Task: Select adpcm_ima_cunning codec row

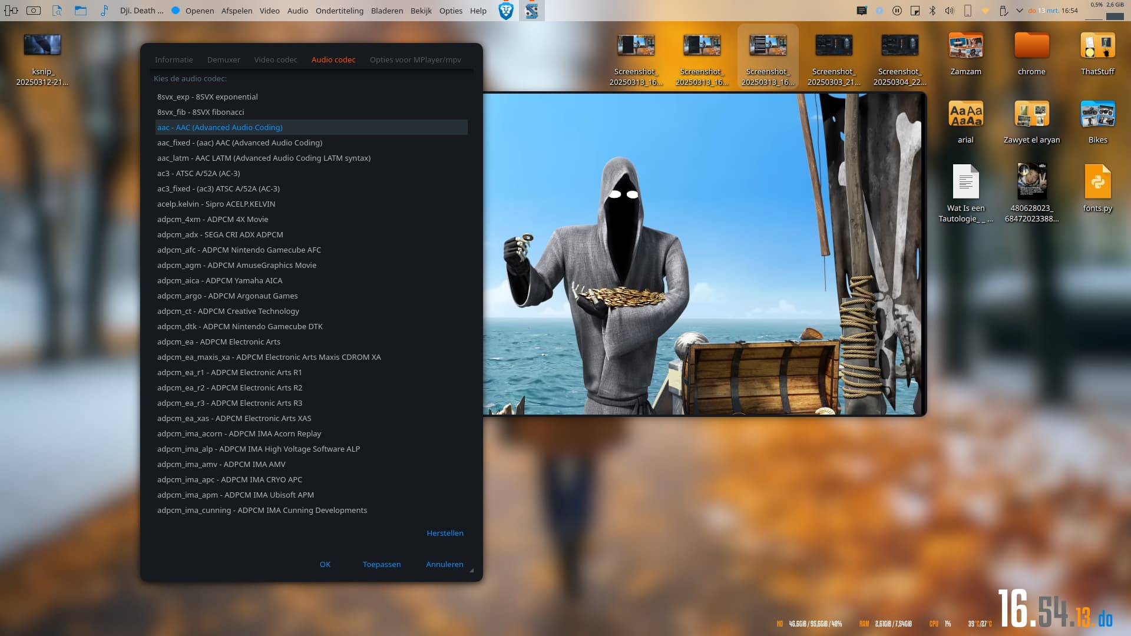Action: pyautogui.click(x=311, y=510)
